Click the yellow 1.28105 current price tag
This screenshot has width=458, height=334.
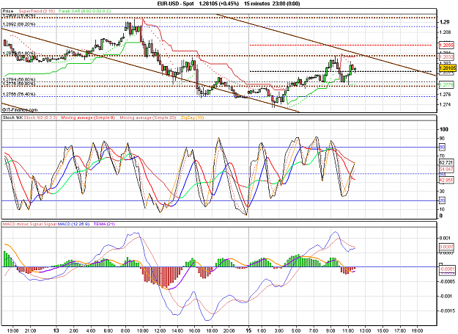[448, 68]
